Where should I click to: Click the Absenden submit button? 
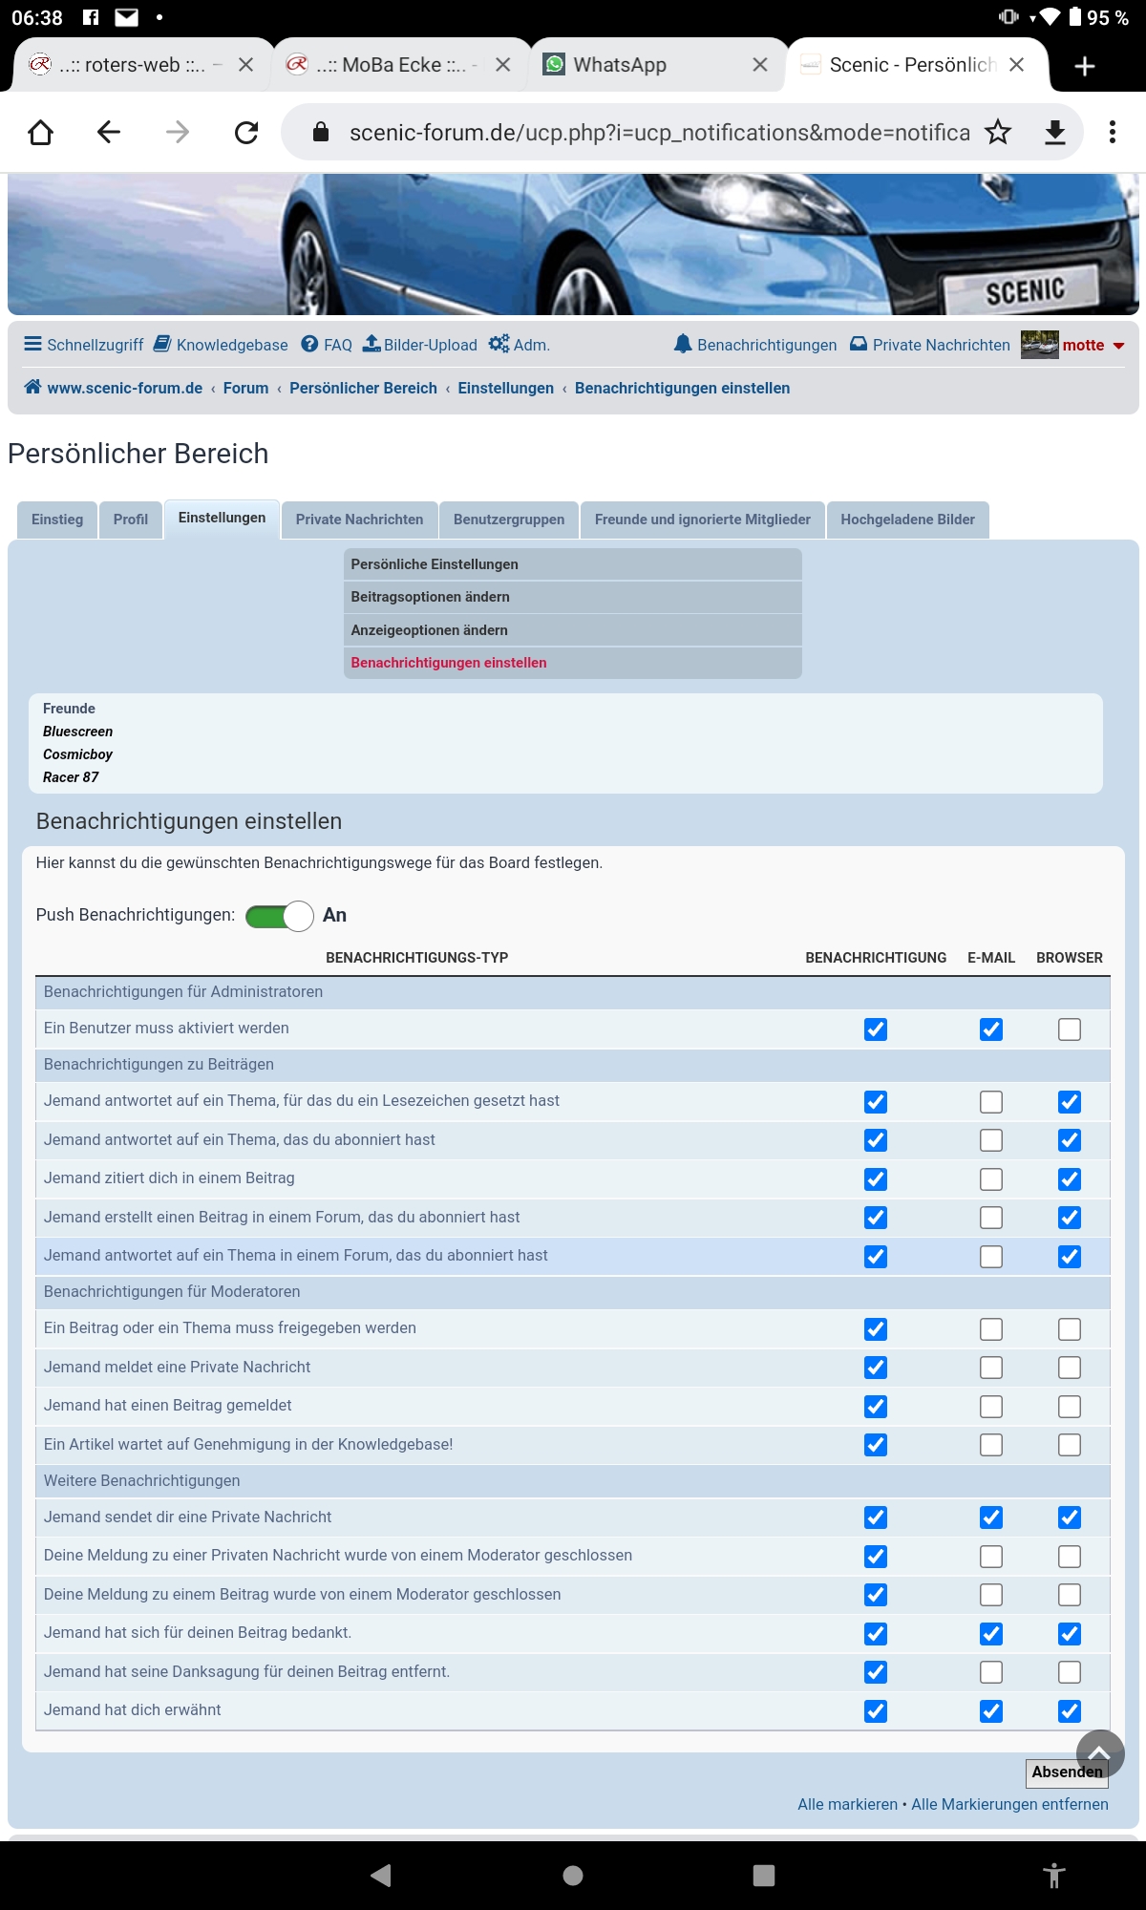[x=1067, y=1772]
